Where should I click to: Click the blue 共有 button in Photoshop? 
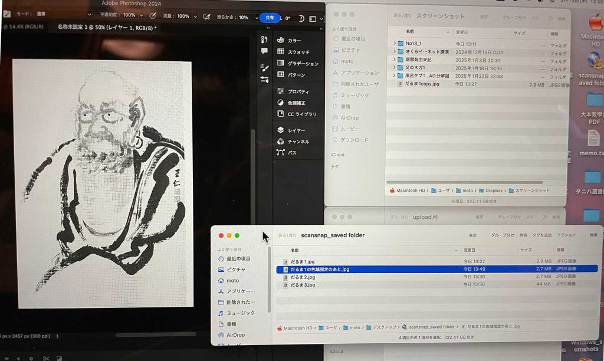270,18
